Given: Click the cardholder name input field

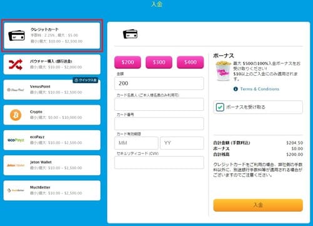Looking at the screenshot, I should click(159, 104).
